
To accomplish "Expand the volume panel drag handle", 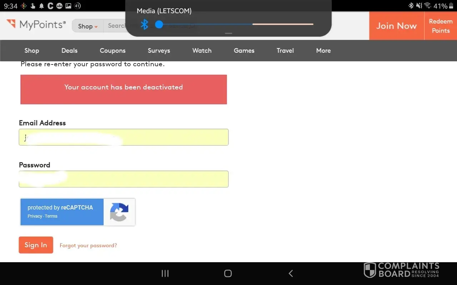I will (228, 33).
